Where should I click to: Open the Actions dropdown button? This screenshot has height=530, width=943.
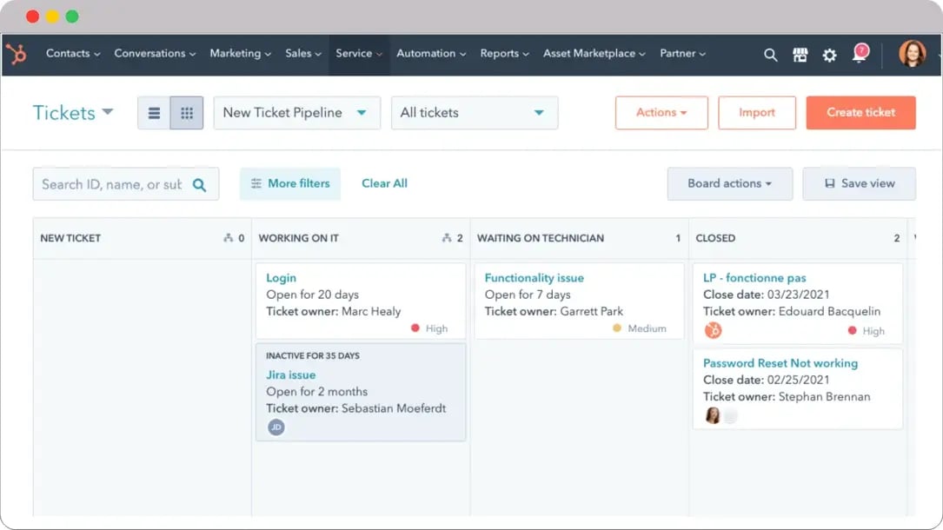(x=661, y=113)
